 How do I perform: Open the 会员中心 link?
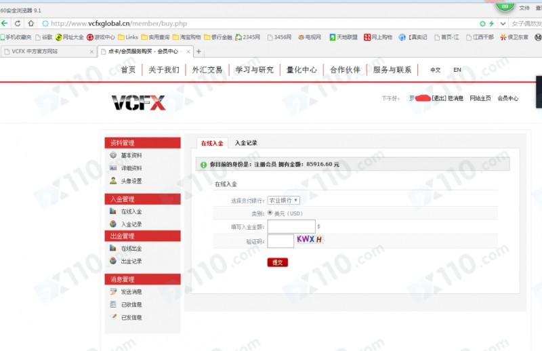[x=507, y=98]
